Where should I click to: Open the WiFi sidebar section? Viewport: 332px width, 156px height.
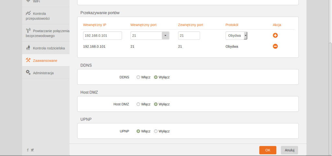(x=36, y=1)
